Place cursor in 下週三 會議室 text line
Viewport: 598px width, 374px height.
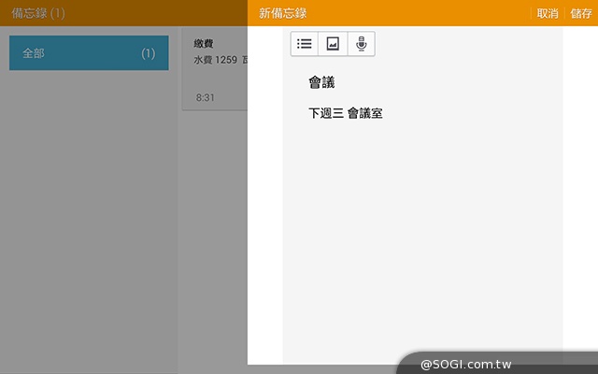click(x=345, y=114)
